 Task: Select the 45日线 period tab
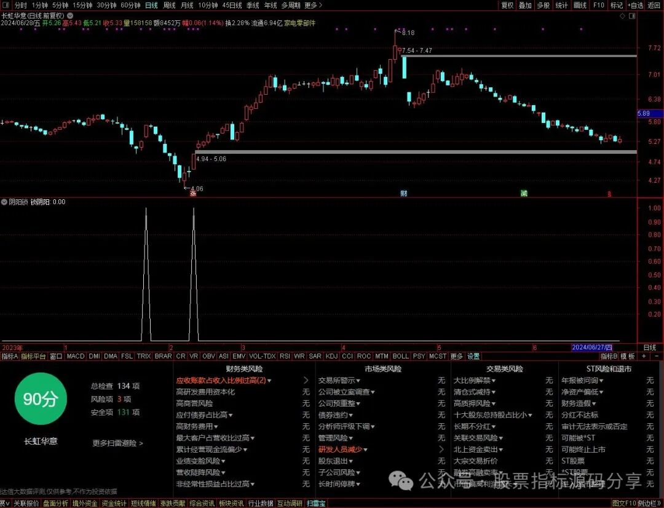pos(232,5)
